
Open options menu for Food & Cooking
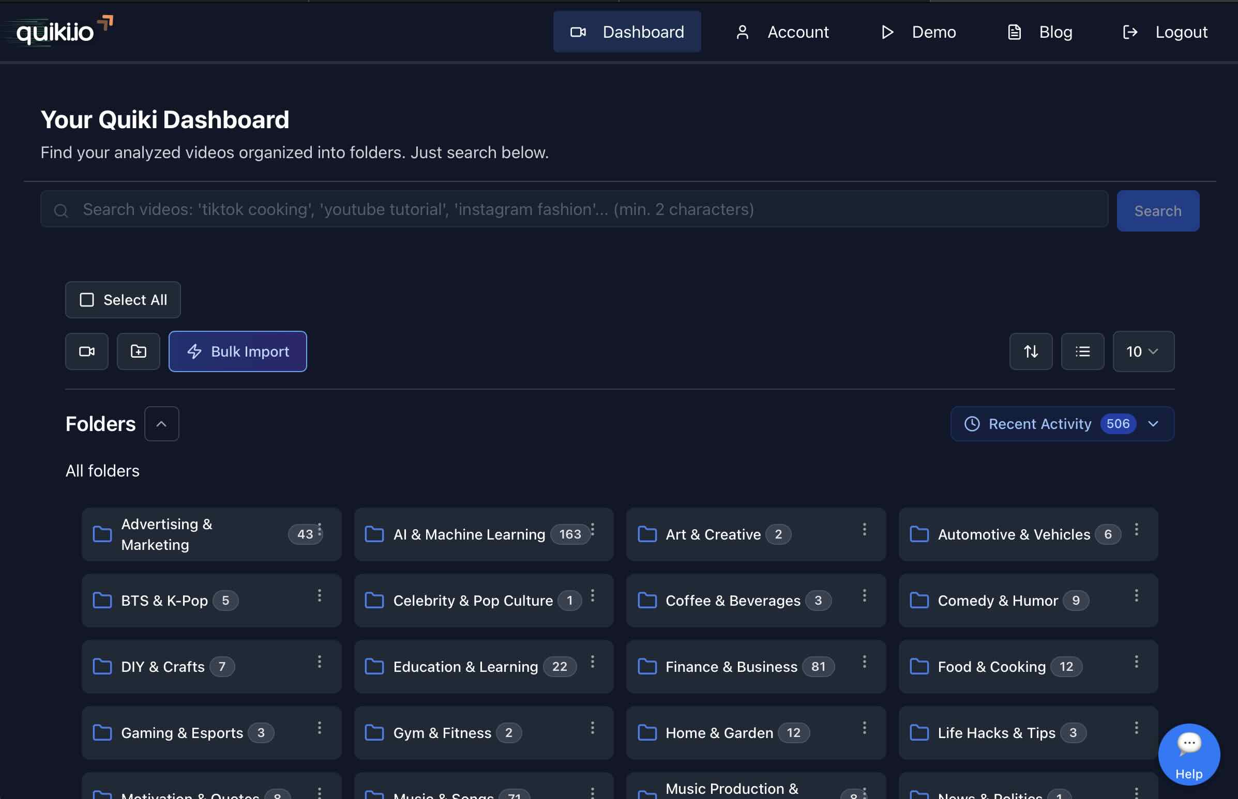coord(1136,662)
